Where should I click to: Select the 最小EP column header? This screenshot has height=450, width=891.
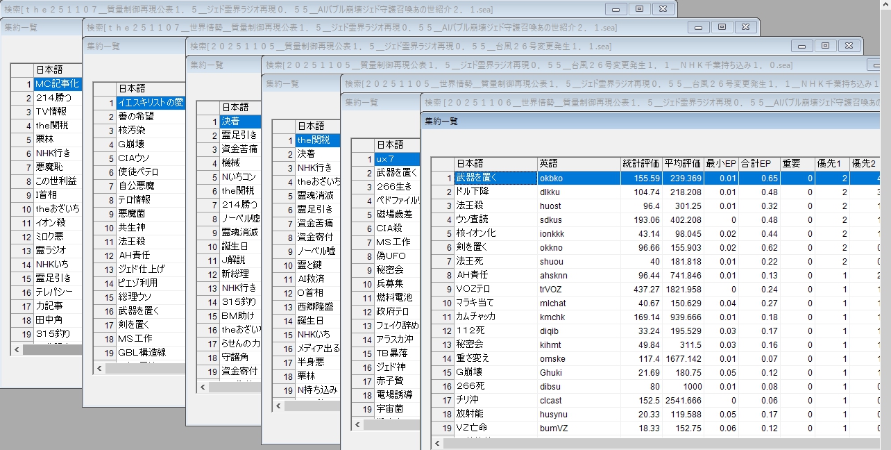click(721, 163)
